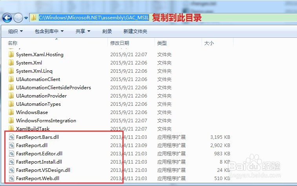Select the System.Xml.Linq folder icon
The width and height of the screenshot is (297, 186).
11,71
